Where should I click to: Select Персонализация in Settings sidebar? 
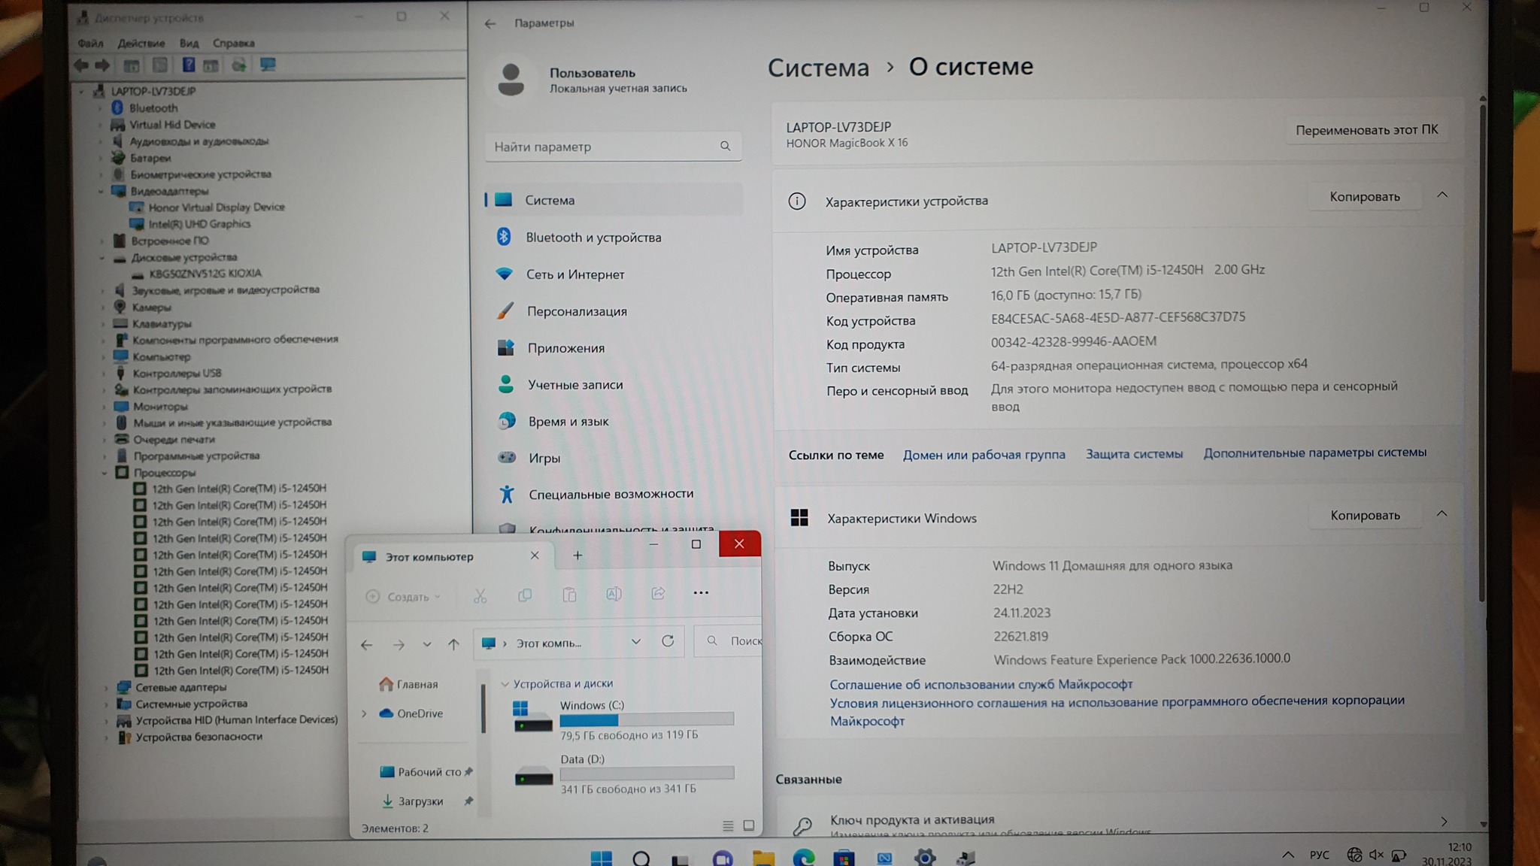(x=577, y=311)
